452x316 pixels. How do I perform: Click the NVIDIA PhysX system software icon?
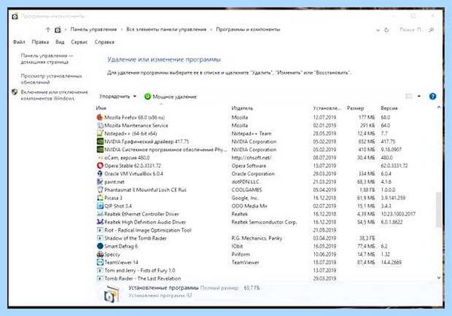coord(99,150)
